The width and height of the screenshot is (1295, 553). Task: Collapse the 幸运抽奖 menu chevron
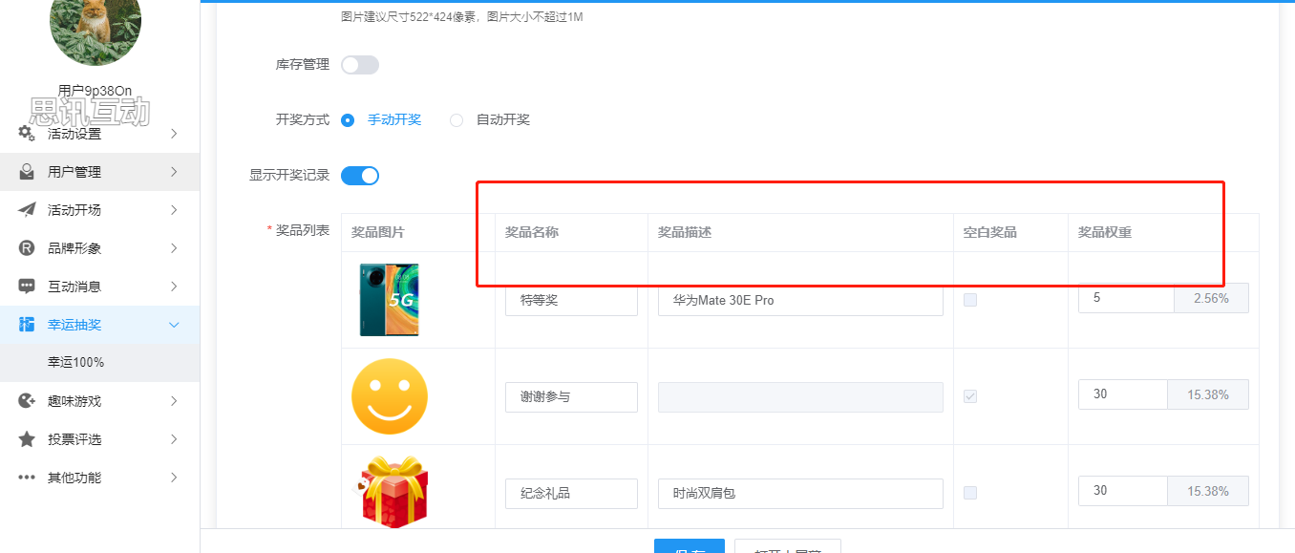(174, 325)
